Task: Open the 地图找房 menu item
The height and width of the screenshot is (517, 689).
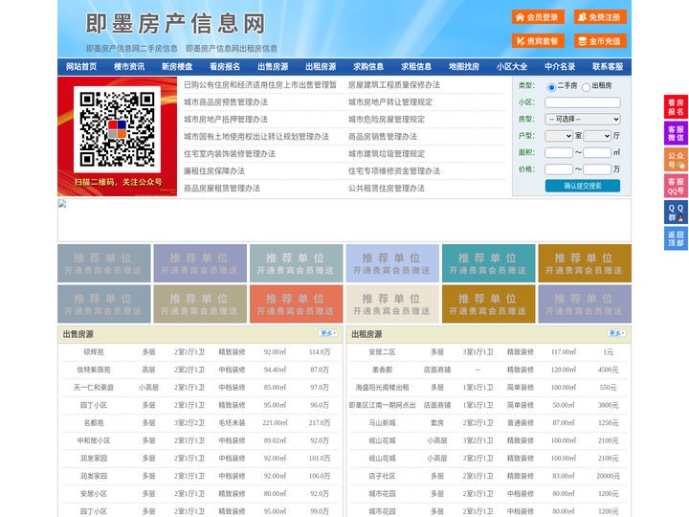Action: pos(464,67)
